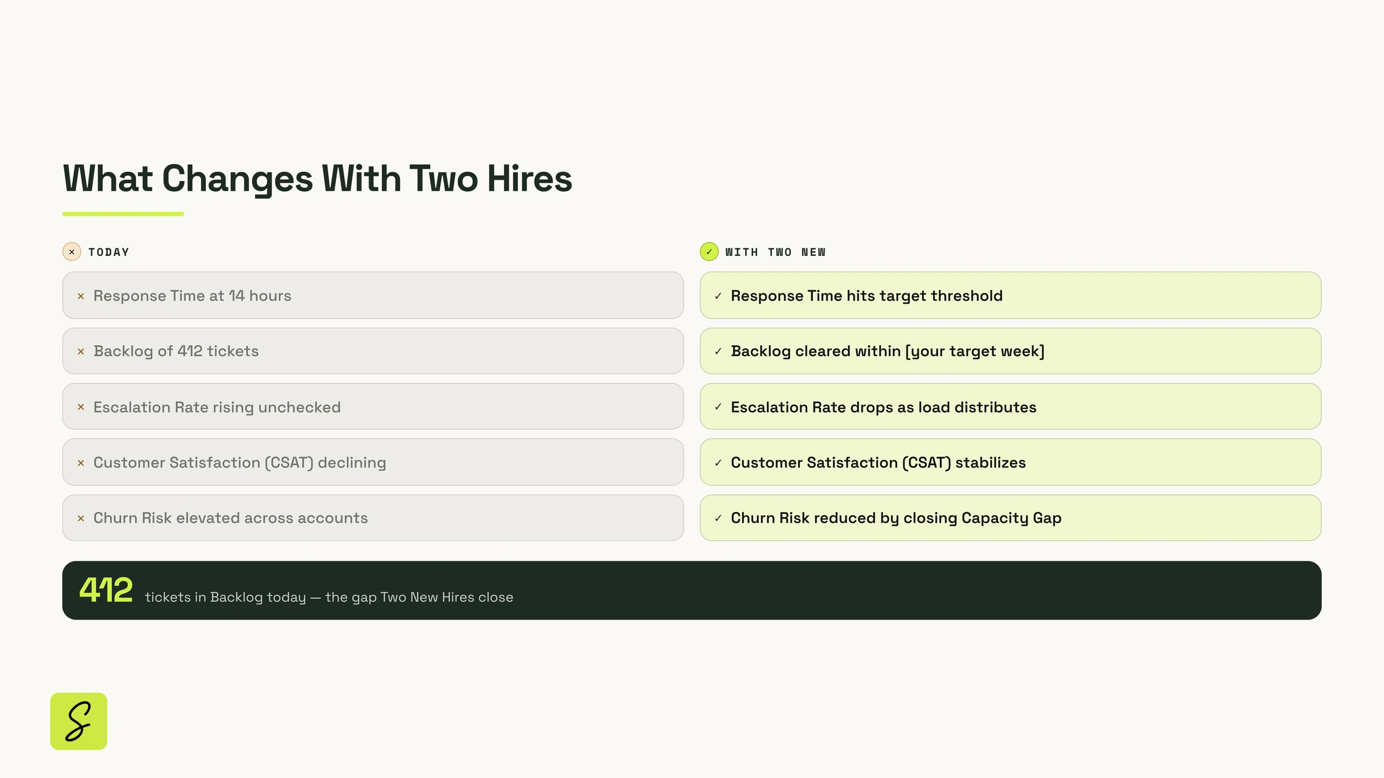This screenshot has width=1384, height=778.
Task: Click the checkmark before Escalation Rate drops
Action: click(x=718, y=407)
